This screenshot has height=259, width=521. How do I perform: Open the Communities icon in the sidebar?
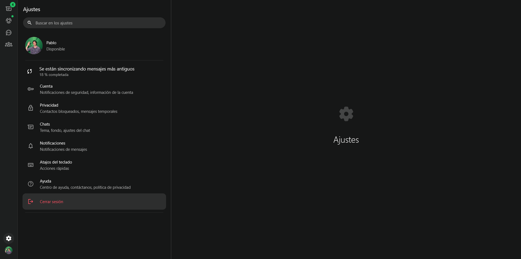(x=9, y=44)
